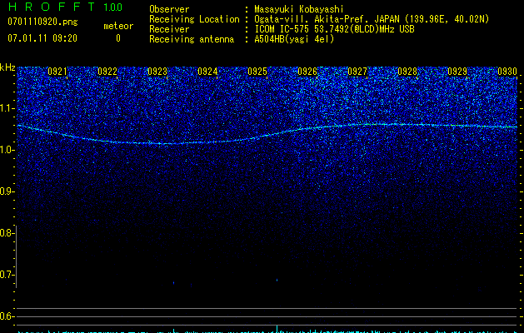Click the 1.1 kHz axis label
The height and width of the screenshot is (333, 524).
[7, 108]
